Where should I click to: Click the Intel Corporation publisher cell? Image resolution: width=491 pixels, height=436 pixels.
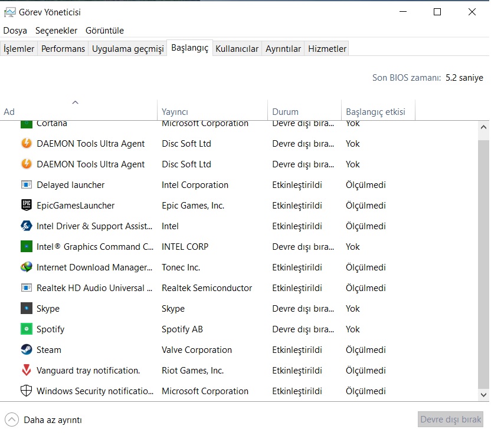pos(195,185)
